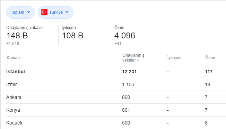Click İstanbul's 12.231 confirmed cases value
Screen dimensions: 226x129
click(x=129, y=72)
